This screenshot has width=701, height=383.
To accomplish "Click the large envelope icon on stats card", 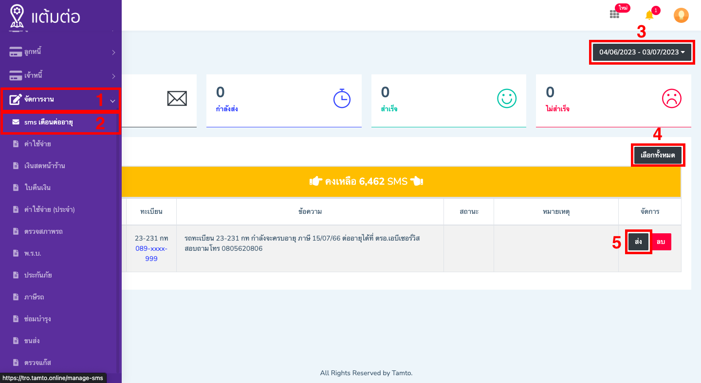I will (177, 99).
